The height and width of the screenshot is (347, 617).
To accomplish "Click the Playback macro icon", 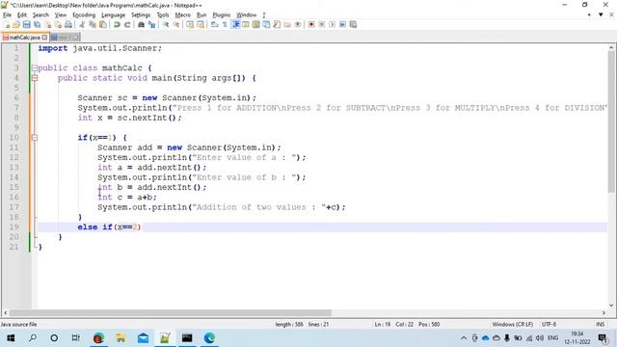I will click(332, 24).
